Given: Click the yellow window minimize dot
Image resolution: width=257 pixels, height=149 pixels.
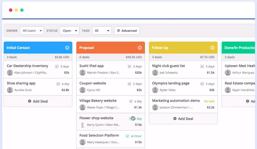Looking at the screenshot, I should pos(16,10).
